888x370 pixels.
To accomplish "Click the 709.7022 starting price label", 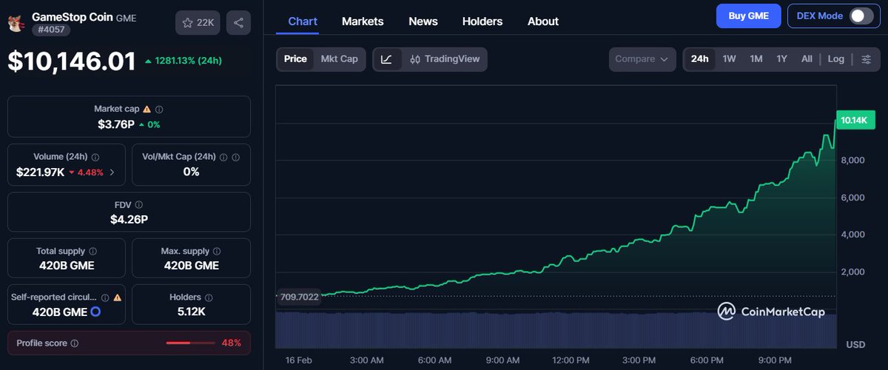I will point(299,297).
